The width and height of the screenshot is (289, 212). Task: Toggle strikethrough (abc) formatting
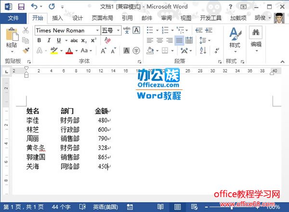click(x=74, y=40)
